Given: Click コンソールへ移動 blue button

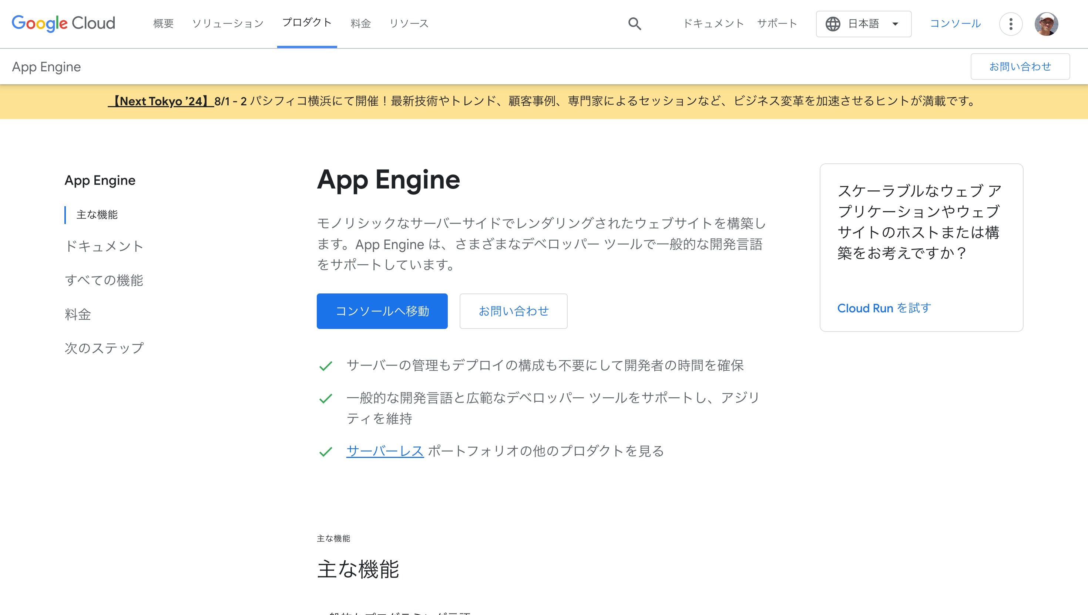Looking at the screenshot, I should 382,311.
